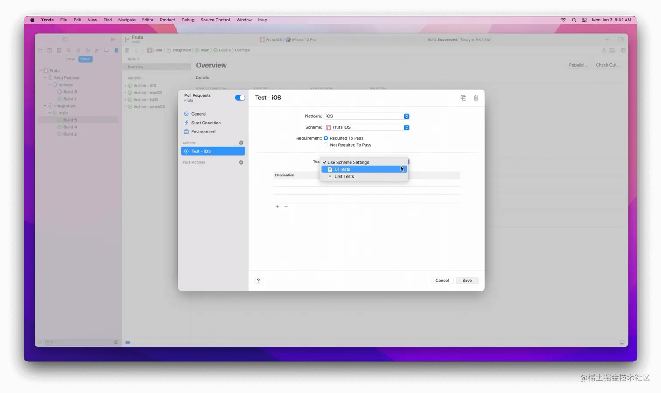Image resolution: width=661 pixels, height=393 pixels.
Task: Click the Wi-Fi status icon
Action: [x=563, y=20]
